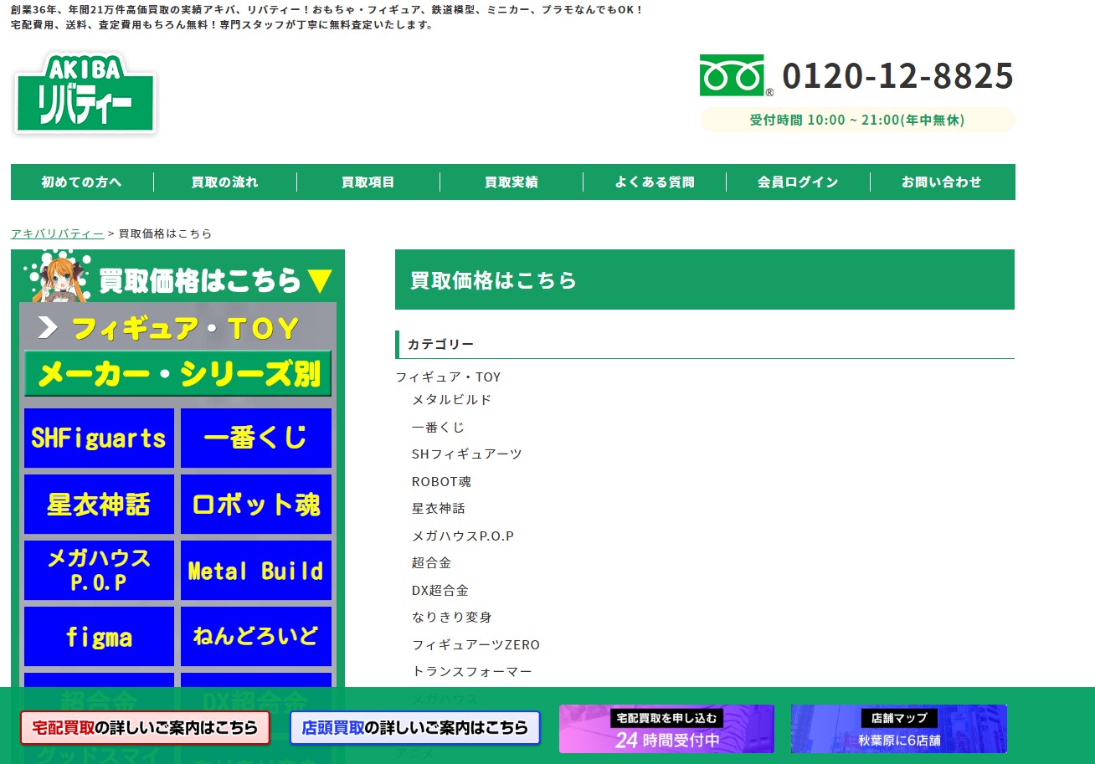Select the SHFiguarts blue tile
1095x764 pixels.
pyautogui.click(x=99, y=438)
